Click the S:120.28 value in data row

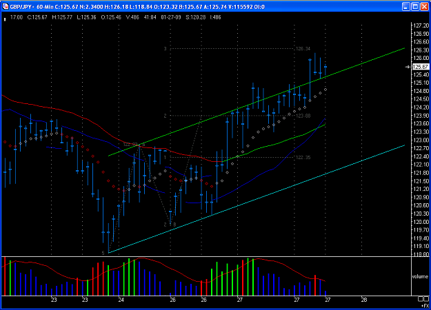pos(196,17)
